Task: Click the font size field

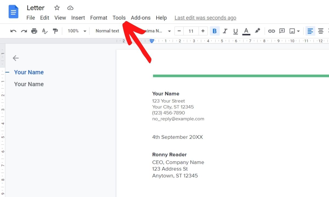Action: pos(191,31)
